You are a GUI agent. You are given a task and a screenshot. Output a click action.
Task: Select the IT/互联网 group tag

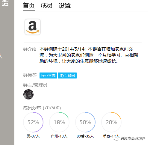67,75
